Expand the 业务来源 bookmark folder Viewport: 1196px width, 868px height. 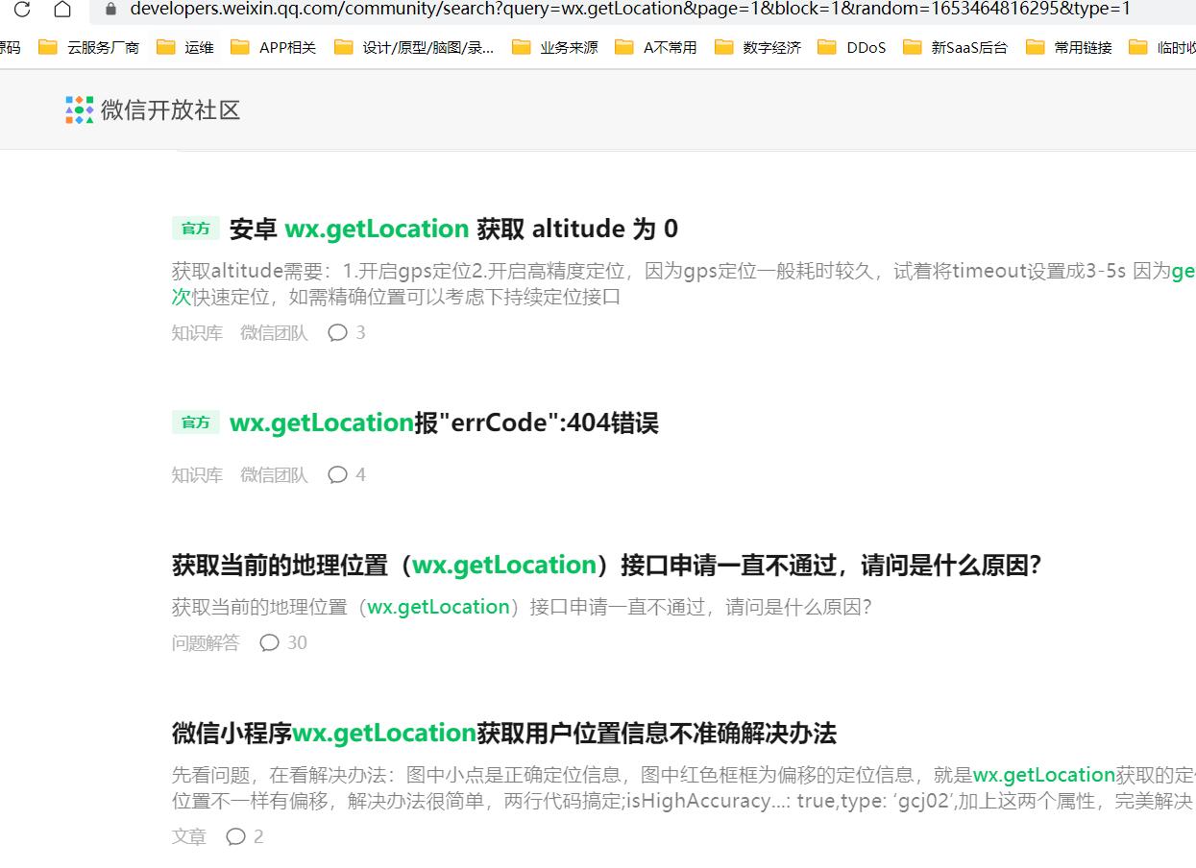(555, 47)
